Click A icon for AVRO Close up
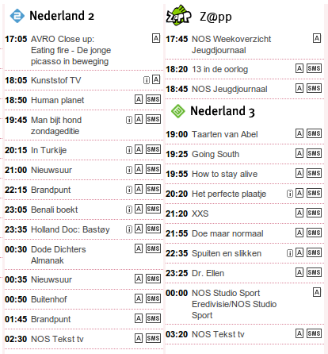Screen dimensions: 328x354 pyautogui.click(x=156, y=38)
